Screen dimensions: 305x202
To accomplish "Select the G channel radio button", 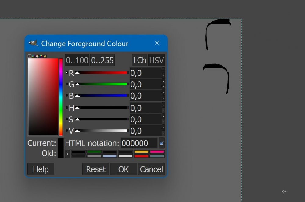I will click(x=67, y=84).
